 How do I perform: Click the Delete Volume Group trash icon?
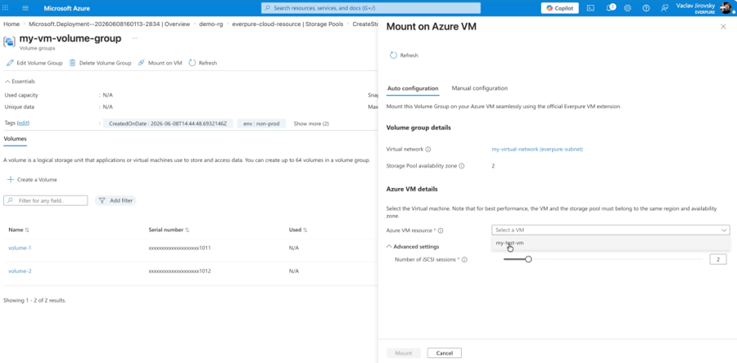(72, 63)
